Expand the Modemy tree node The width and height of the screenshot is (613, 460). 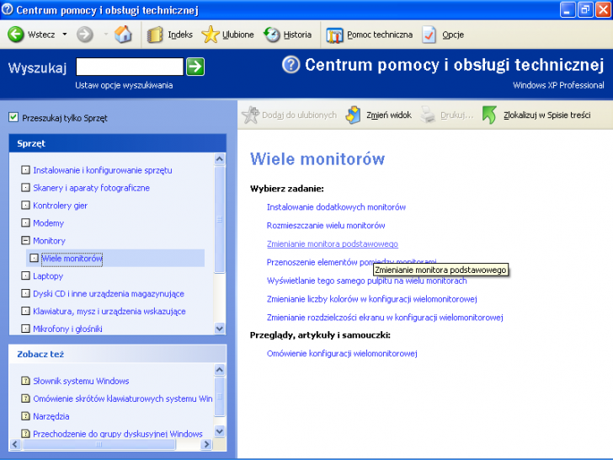pyautogui.click(x=25, y=223)
